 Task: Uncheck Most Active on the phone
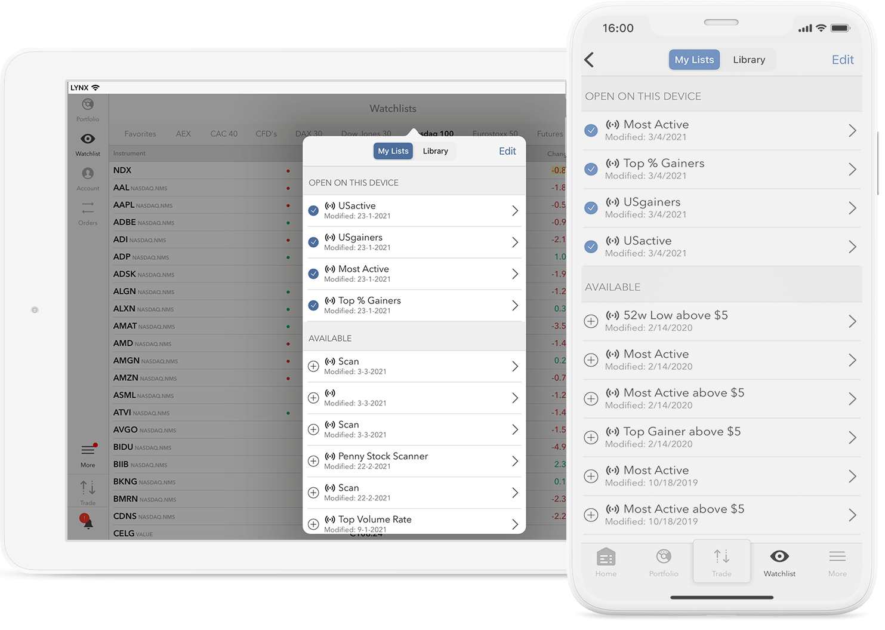click(591, 130)
